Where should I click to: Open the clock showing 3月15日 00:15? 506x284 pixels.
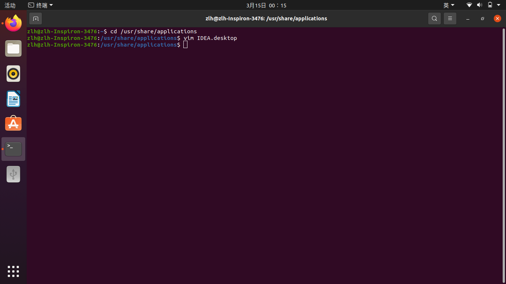click(266, 5)
